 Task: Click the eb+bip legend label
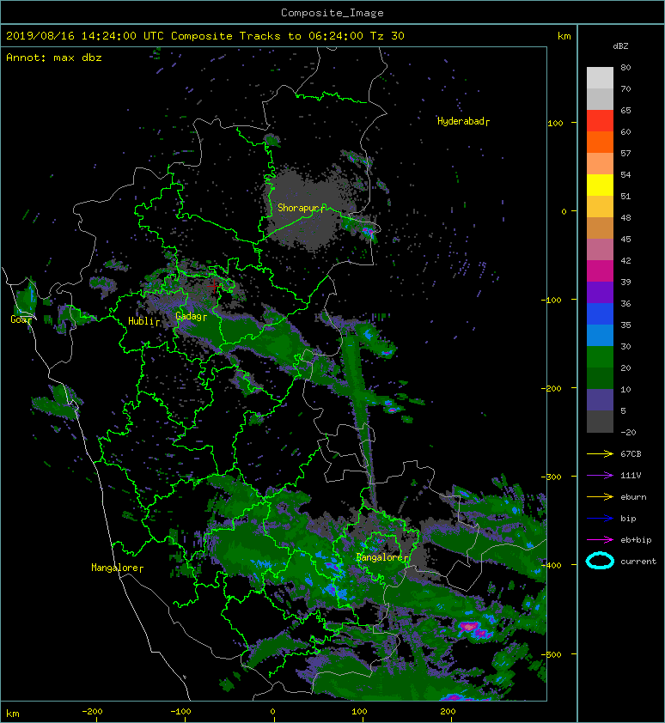636,539
